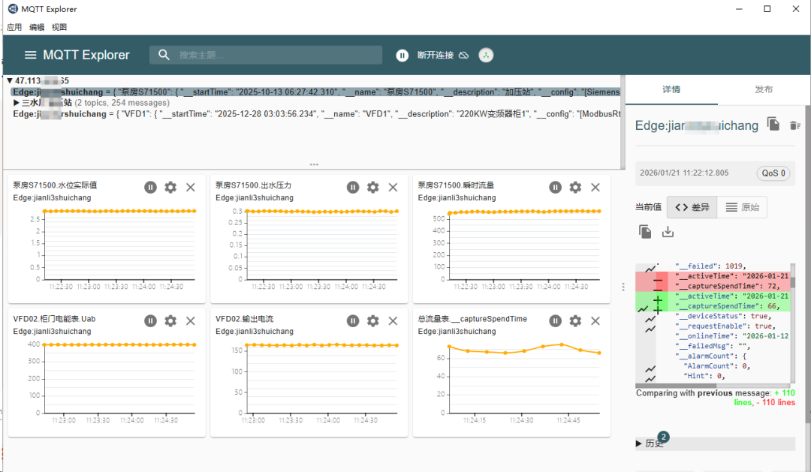Remove the 总流量表.__captureSpendTime chart

[x=595, y=321]
